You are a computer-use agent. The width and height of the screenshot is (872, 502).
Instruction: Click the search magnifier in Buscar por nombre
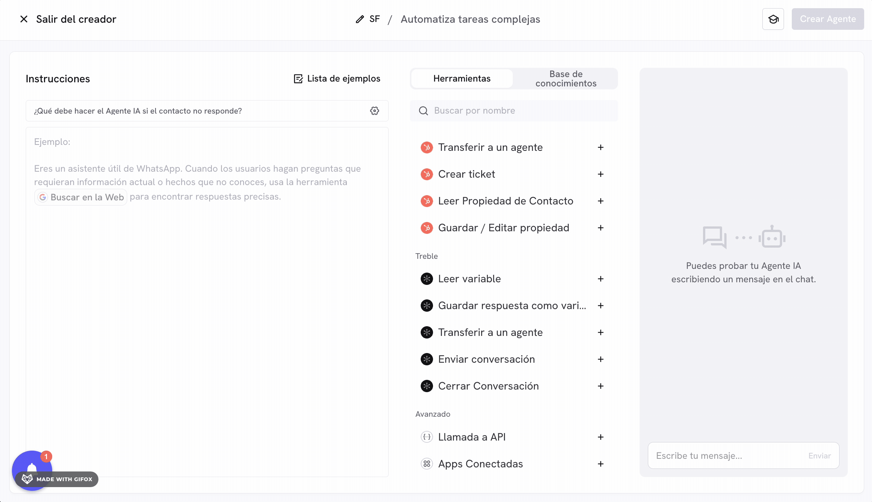(423, 111)
